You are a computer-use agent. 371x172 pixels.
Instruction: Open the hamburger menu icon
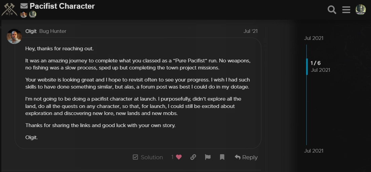click(x=346, y=10)
